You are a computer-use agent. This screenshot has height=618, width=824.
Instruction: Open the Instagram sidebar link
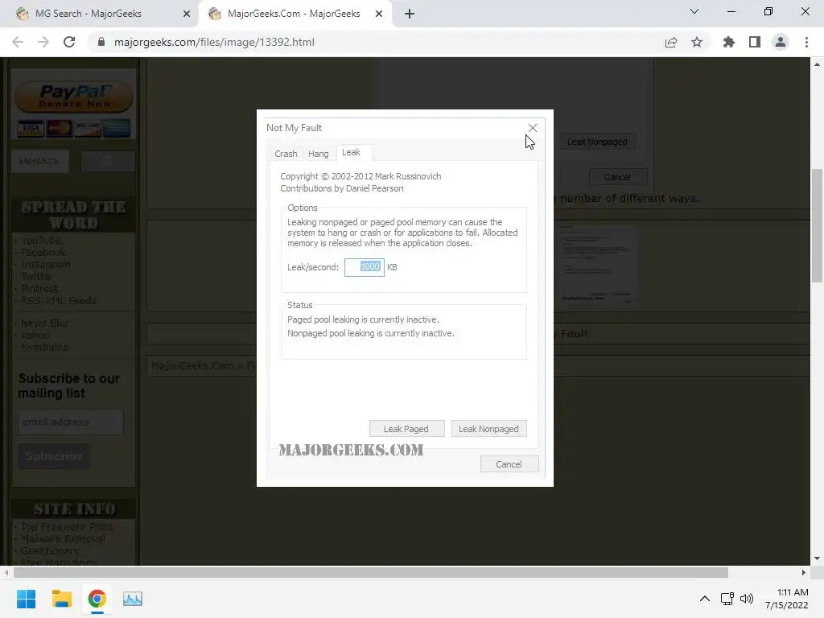45,264
